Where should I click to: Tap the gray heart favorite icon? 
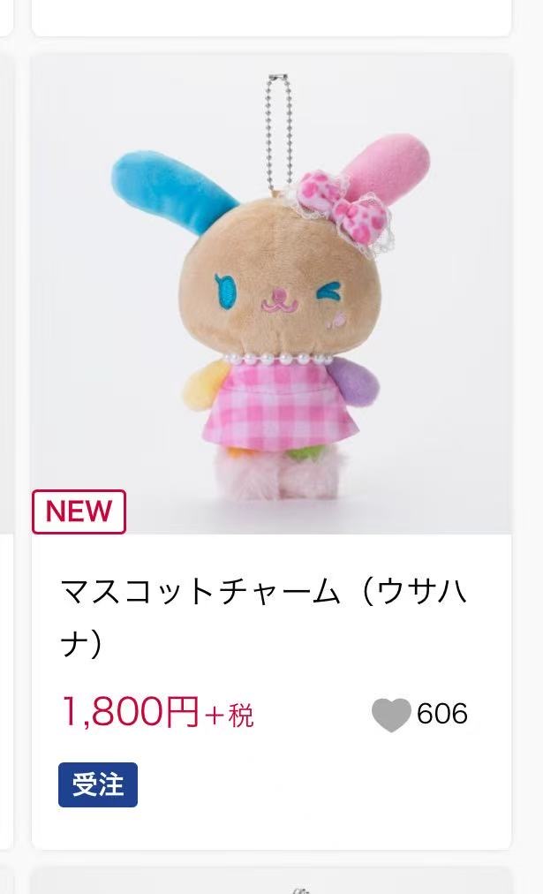pos(391,715)
